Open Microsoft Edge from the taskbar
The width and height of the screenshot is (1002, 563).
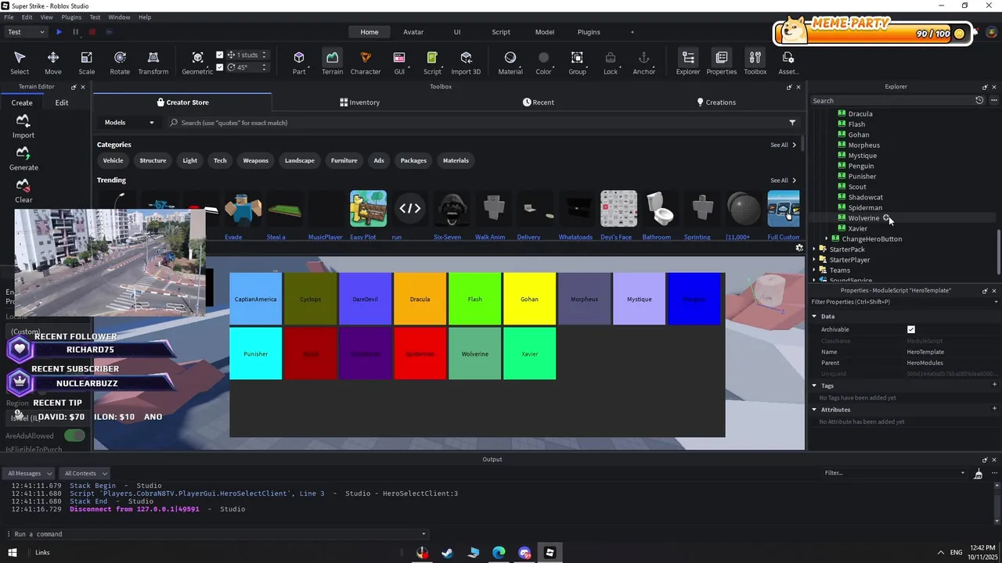tap(499, 553)
